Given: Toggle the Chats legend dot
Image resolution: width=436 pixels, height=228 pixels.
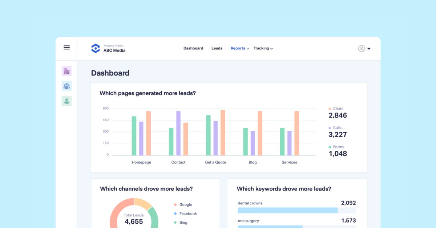Looking at the screenshot, I should click(x=330, y=109).
